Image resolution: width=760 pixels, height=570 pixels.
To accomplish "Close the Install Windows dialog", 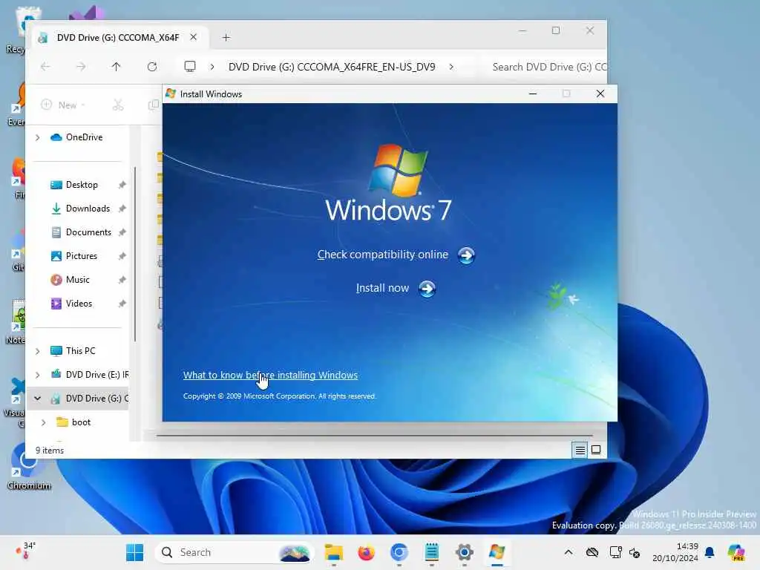I will [x=600, y=94].
